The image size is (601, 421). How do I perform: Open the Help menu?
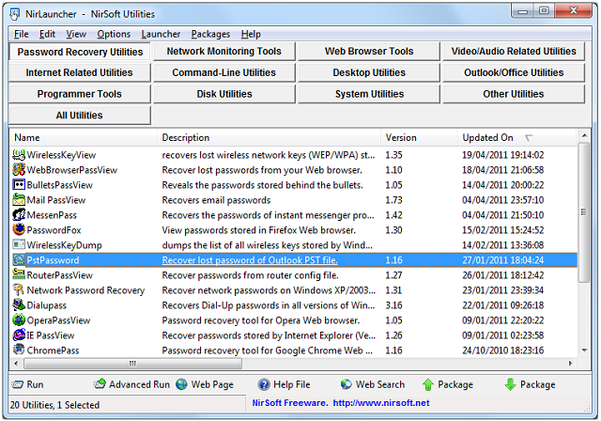click(251, 34)
